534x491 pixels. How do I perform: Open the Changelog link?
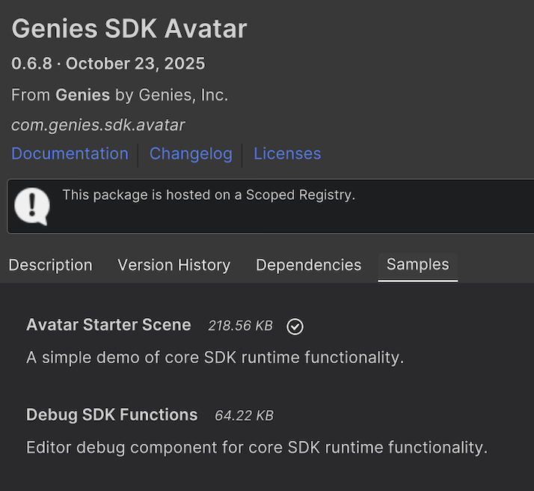point(191,153)
